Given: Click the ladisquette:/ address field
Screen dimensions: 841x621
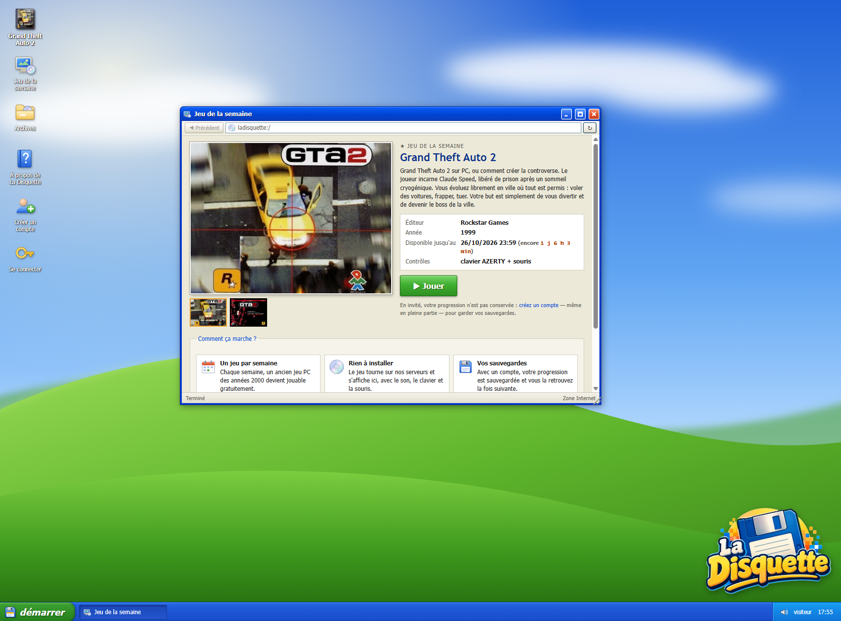Looking at the screenshot, I should 403,128.
